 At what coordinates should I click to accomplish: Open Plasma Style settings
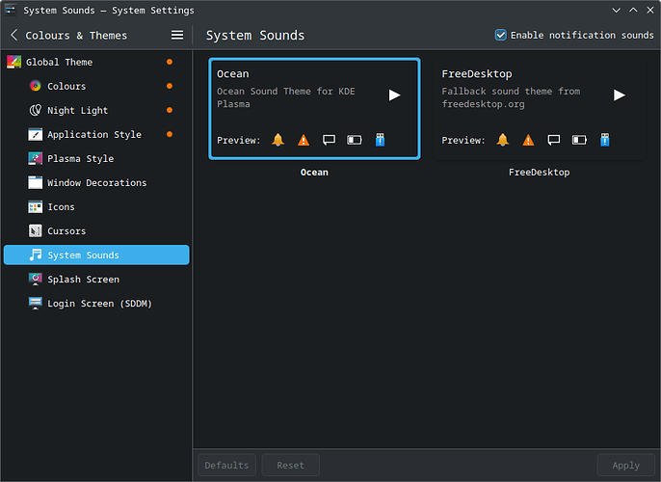coord(96,158)
